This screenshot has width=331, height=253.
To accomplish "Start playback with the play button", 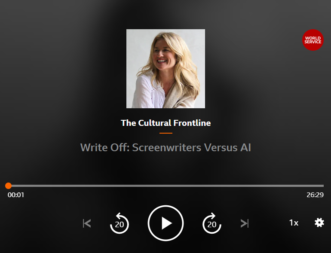I will [165, 223].
